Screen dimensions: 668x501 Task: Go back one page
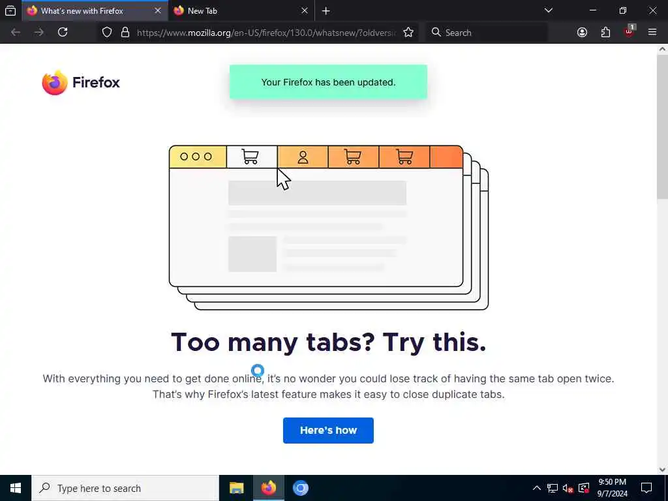coord(16,33)
